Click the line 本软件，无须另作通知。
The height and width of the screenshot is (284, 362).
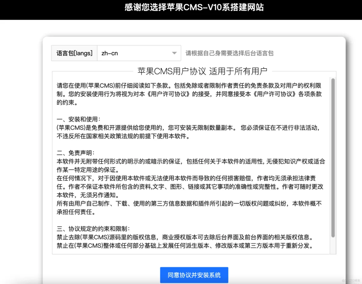(88, 195)
